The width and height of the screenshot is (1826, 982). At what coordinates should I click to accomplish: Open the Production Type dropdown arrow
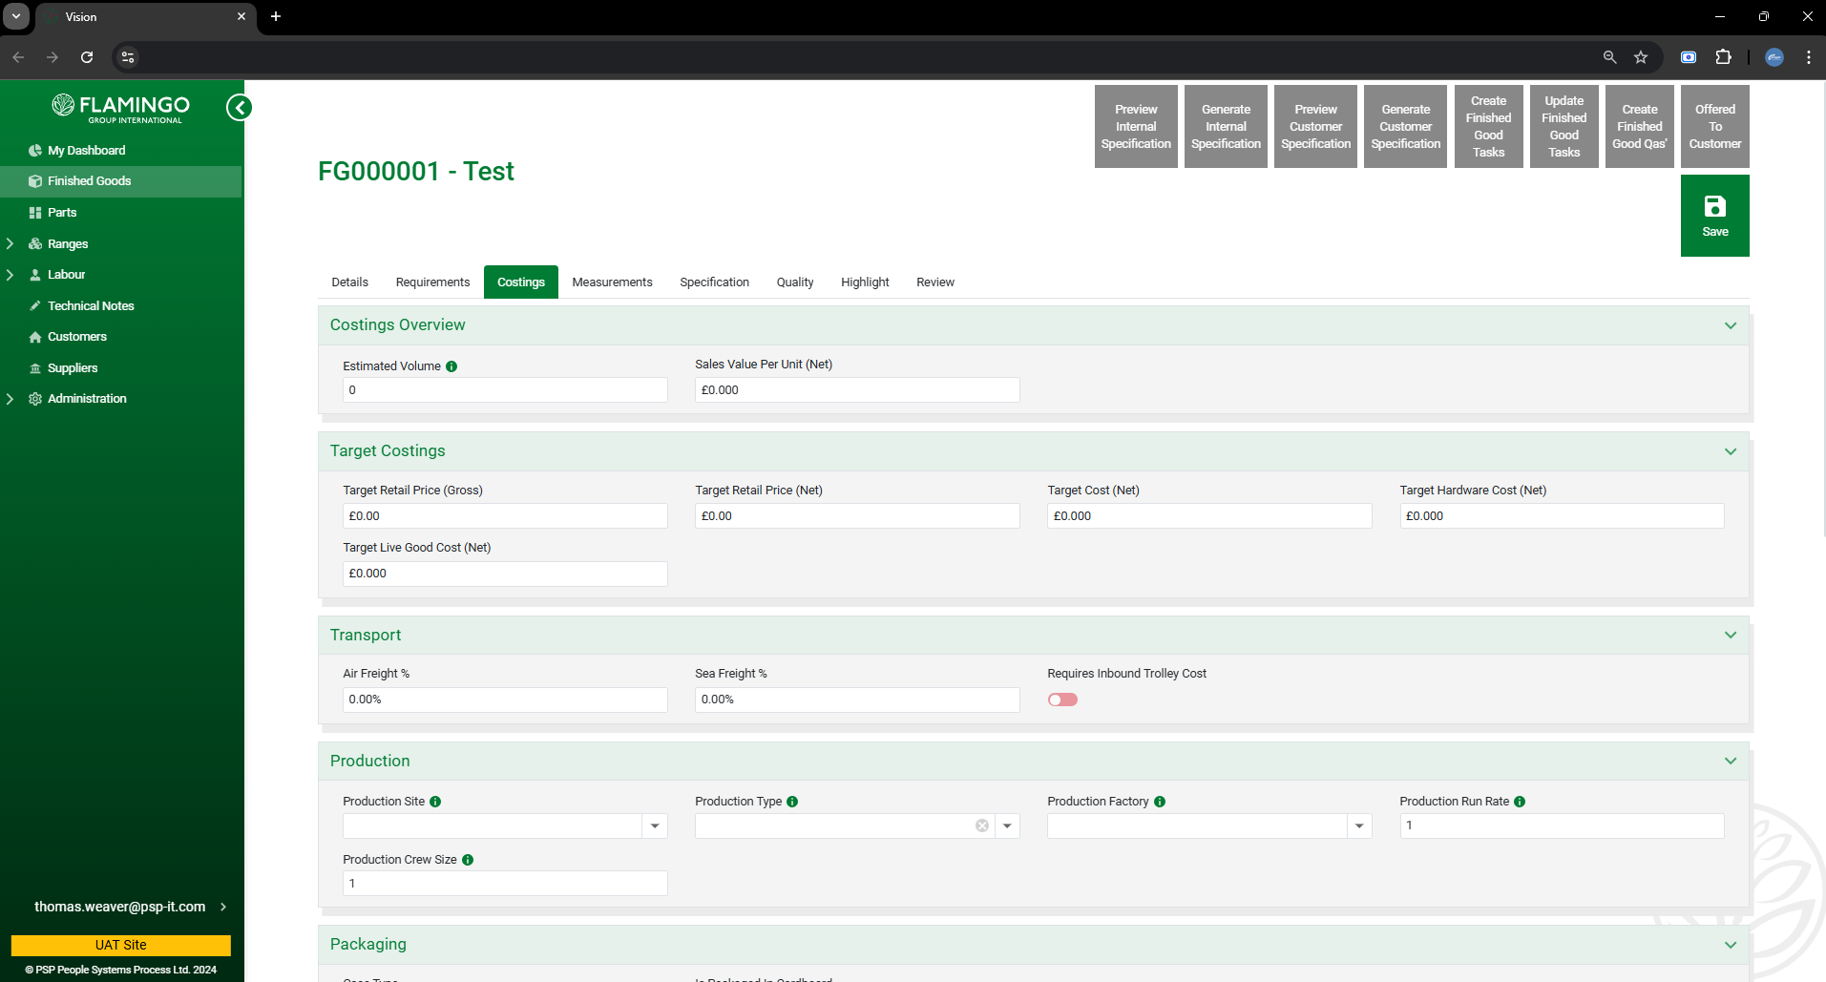pyautogui.click(x=1007, y=825)
